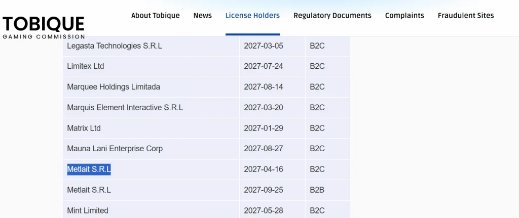The height and width of the screenshot is (218, 519).
Task: Select the License Holders tab
Action: [252, 16]
